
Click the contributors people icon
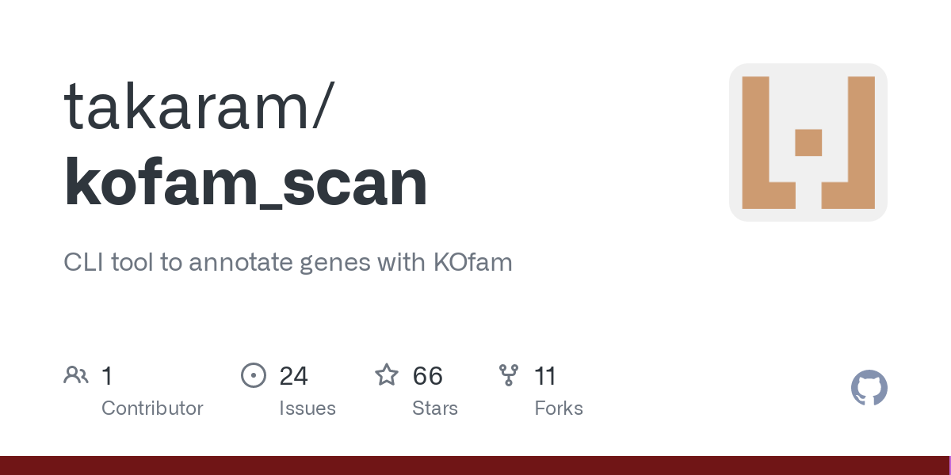click(76, 374)
